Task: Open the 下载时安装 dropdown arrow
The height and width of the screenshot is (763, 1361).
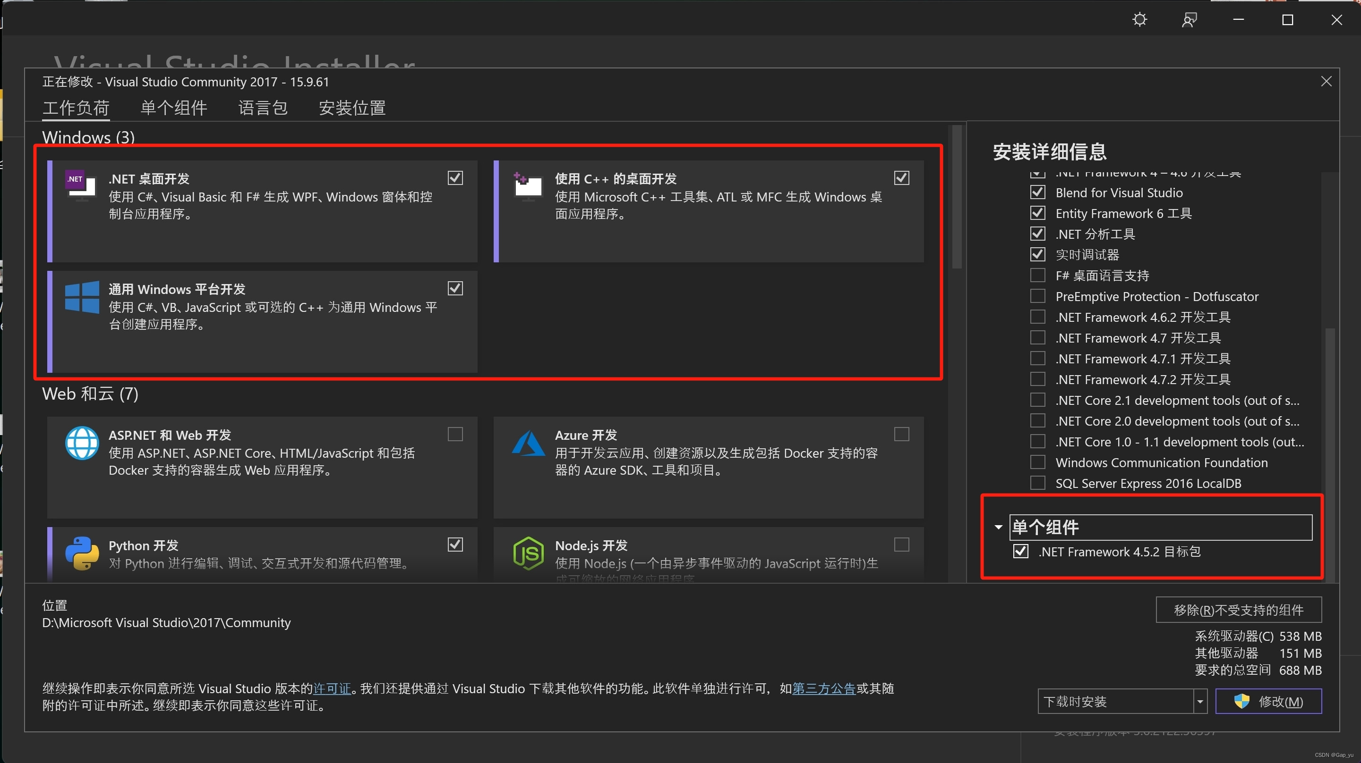Action: [x=1200, y=701]
